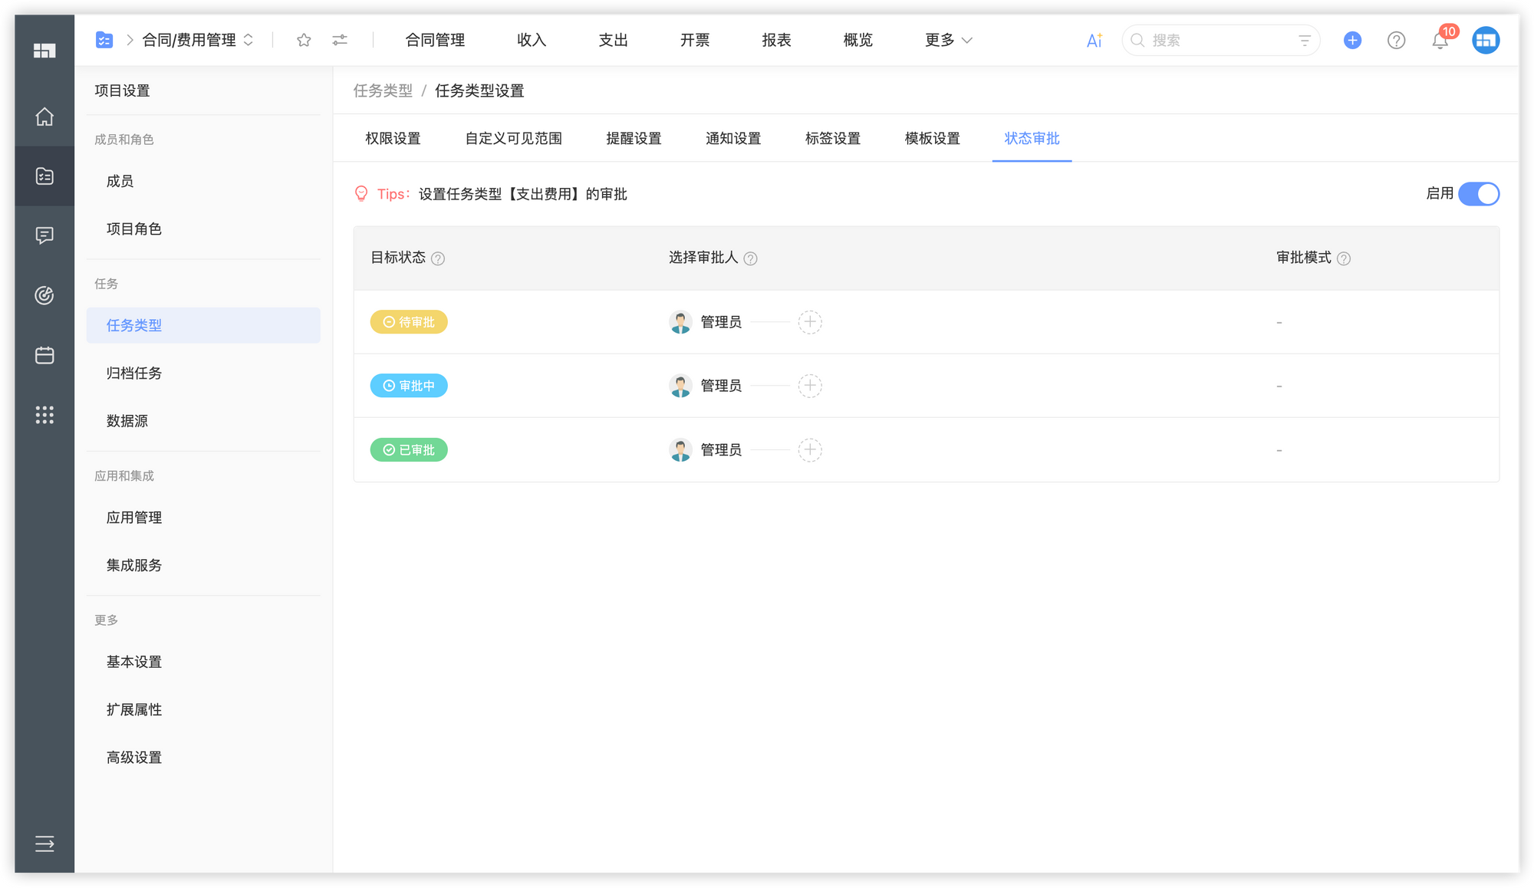Screen dimensions: 1534x888
Task: Open the goals target icon in sidebar
Action: [44, 295]
